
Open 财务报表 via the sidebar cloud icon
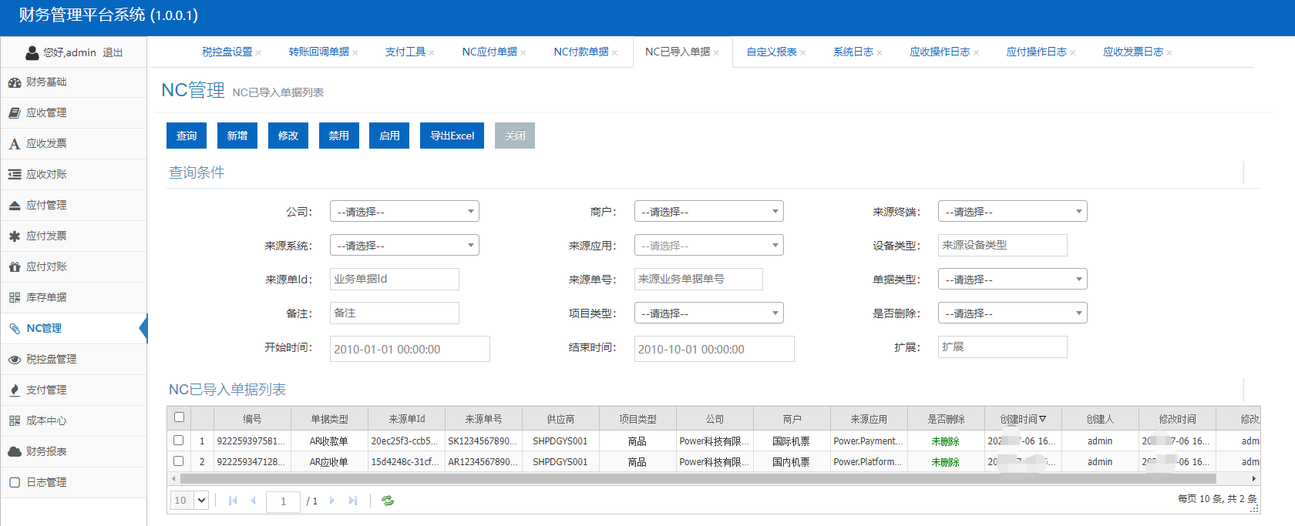coord(14,452)
